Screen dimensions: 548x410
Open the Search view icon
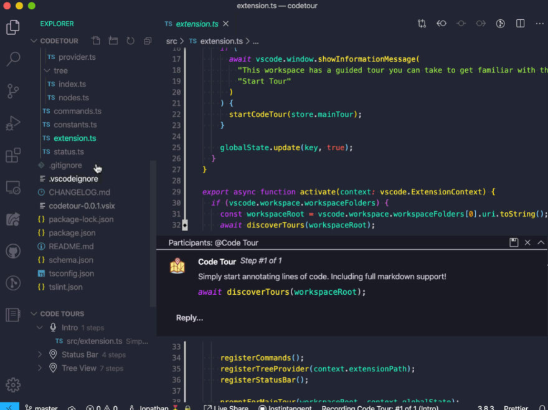click(13, 59)
